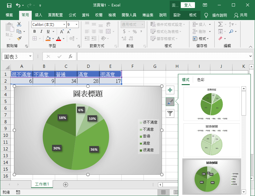
Task: Click the percent style button
Action: pyautogui.click(x=135, y=31)
